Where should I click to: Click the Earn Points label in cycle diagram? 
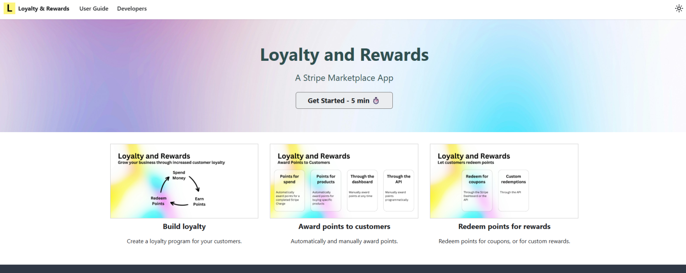coord(199,202)
